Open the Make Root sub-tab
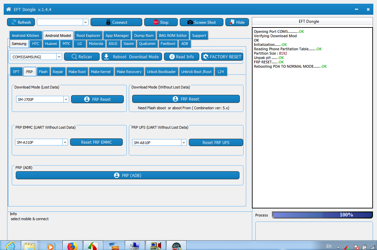Viewport: 377px width, 250px height. [x=77, y=72]
